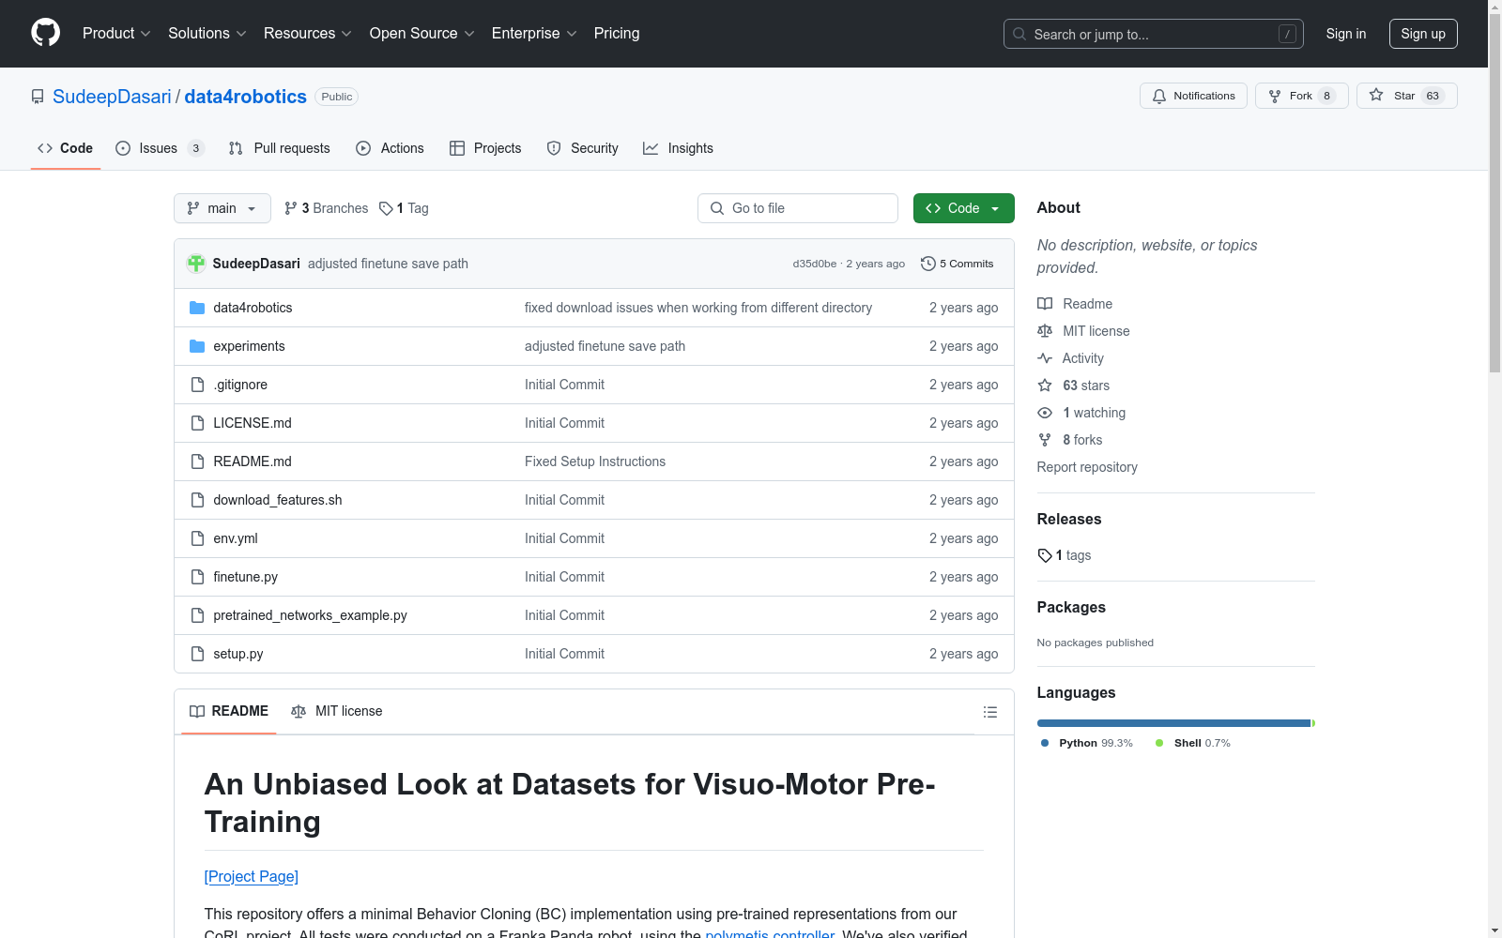This screenshot has width=1502, height=938.
Task: Open the setup.py file
Action: tap(238, 654)
